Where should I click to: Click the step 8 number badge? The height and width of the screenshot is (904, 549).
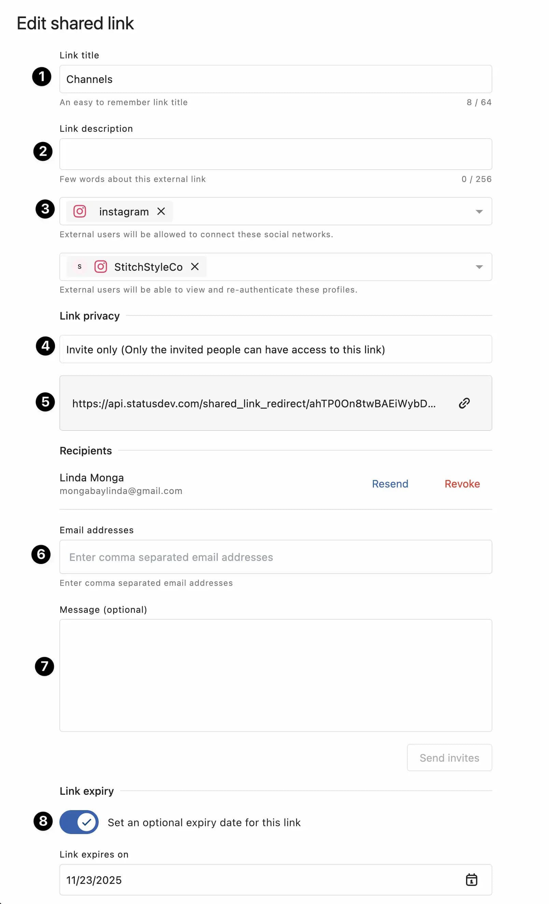pyautogui.click(x=43, y=821)
